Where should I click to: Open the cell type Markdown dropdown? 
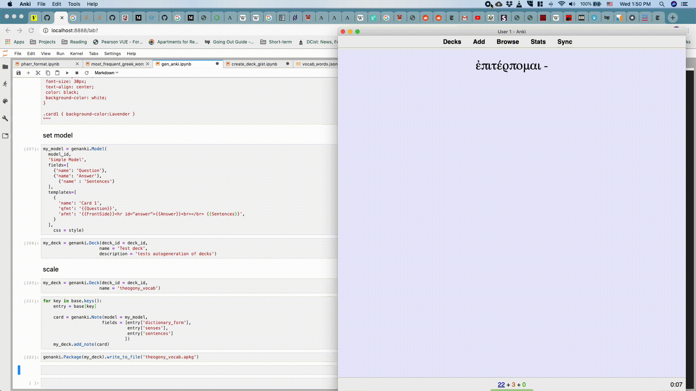[x=107, y=73]
